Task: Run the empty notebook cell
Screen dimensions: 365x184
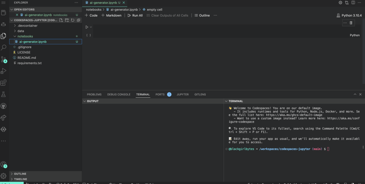Action: [x=87, y=27]
